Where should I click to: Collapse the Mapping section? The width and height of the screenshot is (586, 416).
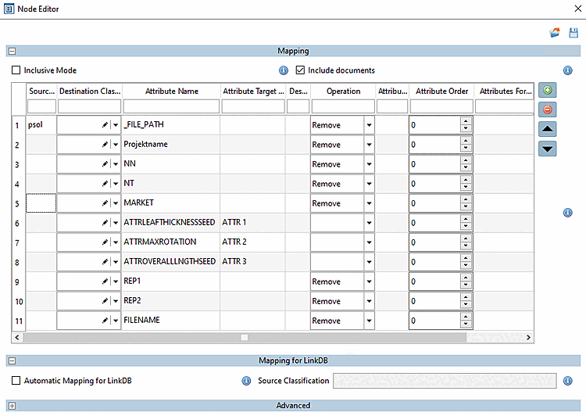(13, 52)
